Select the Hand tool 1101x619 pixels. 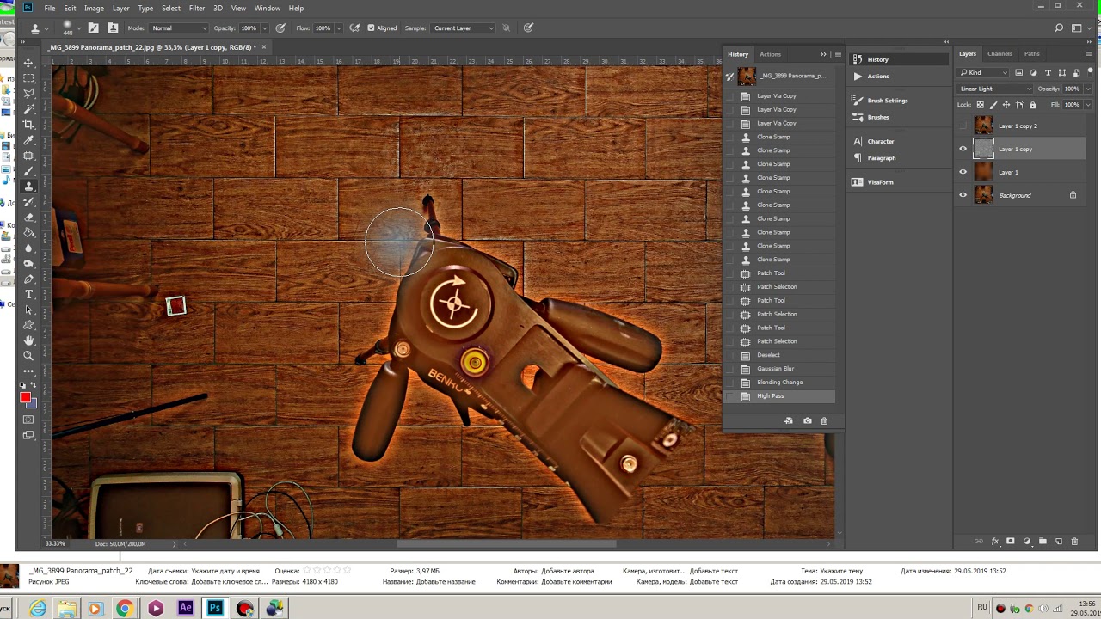[28, 340]
